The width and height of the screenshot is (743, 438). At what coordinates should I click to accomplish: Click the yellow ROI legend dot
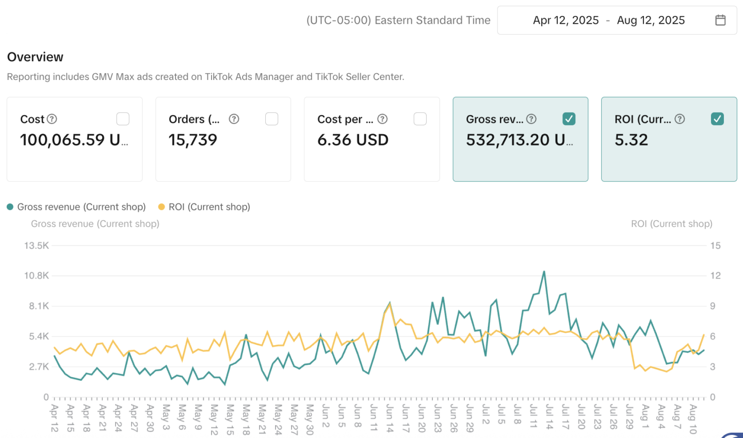click(x=161, y=207)
